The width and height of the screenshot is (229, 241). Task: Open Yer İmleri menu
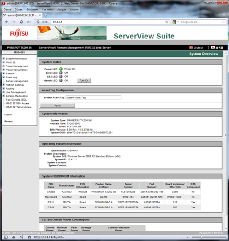tap(47, 10)
